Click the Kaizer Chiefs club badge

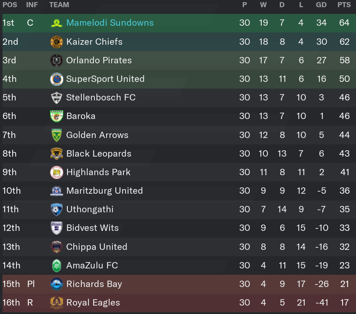click(x=56, y=42)
